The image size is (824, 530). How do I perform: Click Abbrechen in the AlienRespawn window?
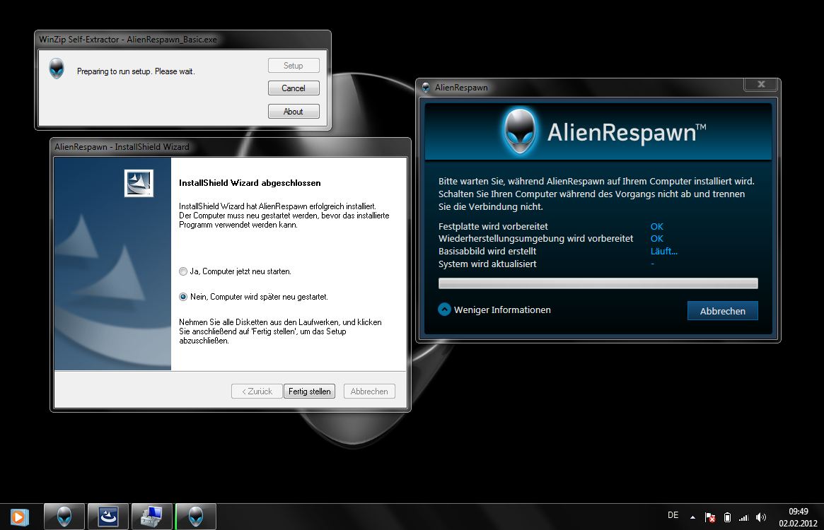point(723,311)
